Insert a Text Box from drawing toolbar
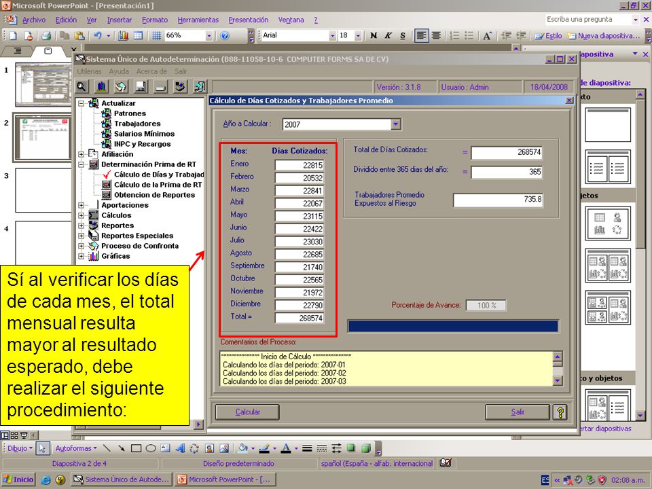Image resolution: width=652 pixels, height=489 pixels. 165,448
